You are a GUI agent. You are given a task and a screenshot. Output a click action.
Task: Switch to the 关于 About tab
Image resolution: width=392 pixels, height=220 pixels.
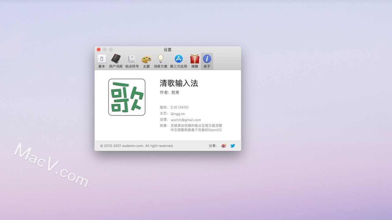tap(207, 61)
